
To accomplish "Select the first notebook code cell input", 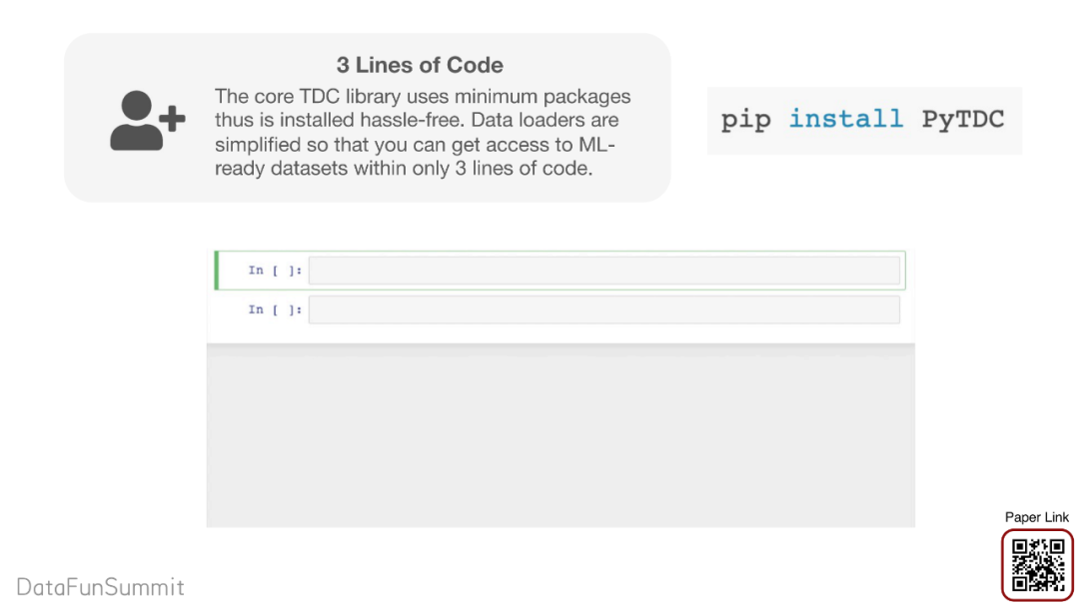I will pos(603,271).
